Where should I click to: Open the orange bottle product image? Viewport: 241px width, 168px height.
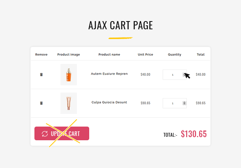pos(68,75)
